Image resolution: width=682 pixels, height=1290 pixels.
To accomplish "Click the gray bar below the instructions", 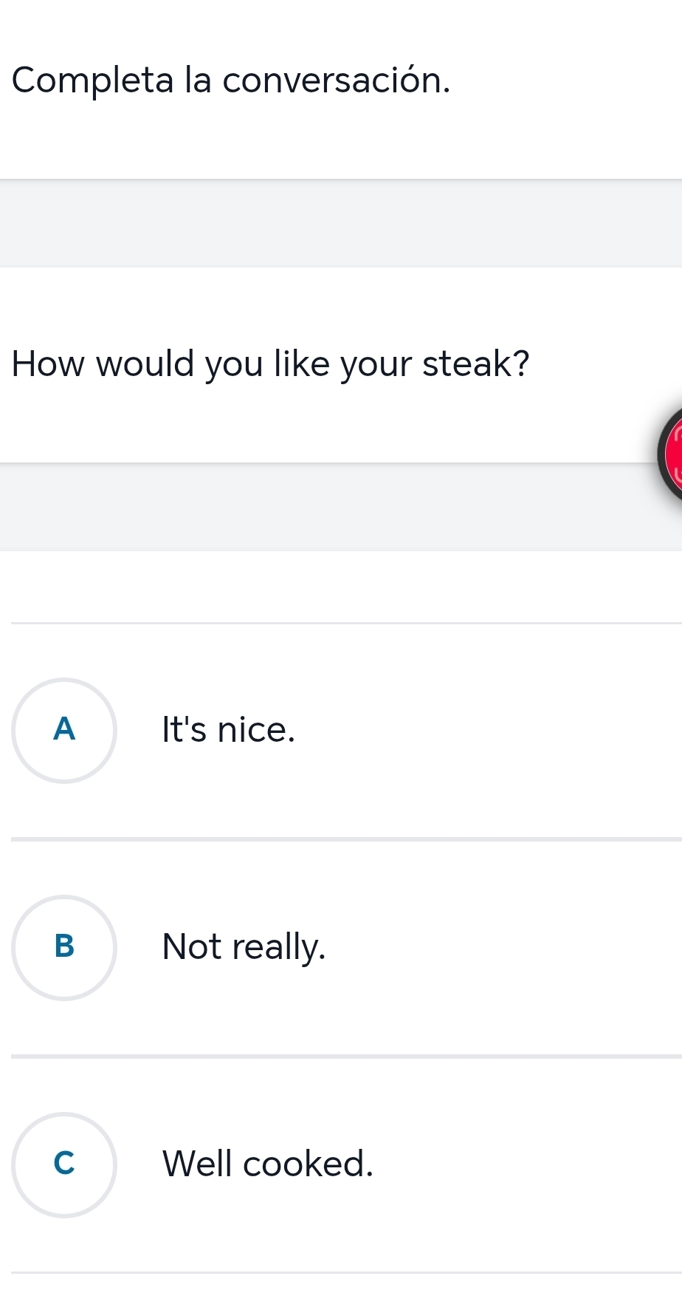I will pyautogui.click(x=341, y=220).
